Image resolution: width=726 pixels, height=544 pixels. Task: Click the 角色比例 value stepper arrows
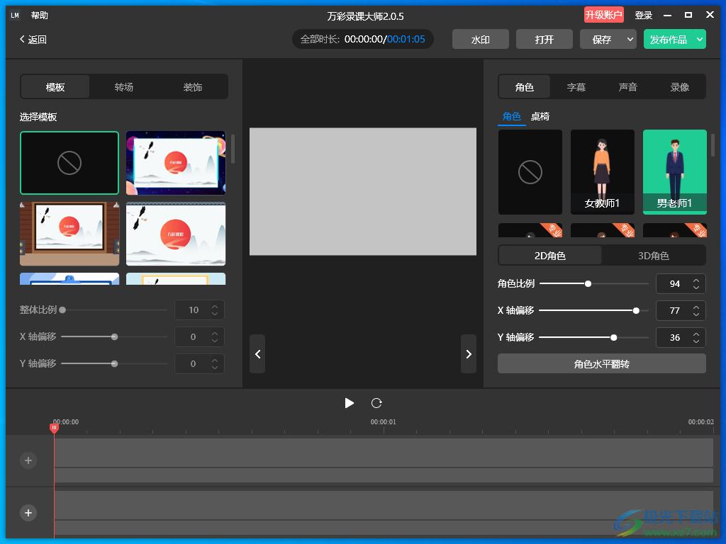pyautogui.click(x=696, y=283)
